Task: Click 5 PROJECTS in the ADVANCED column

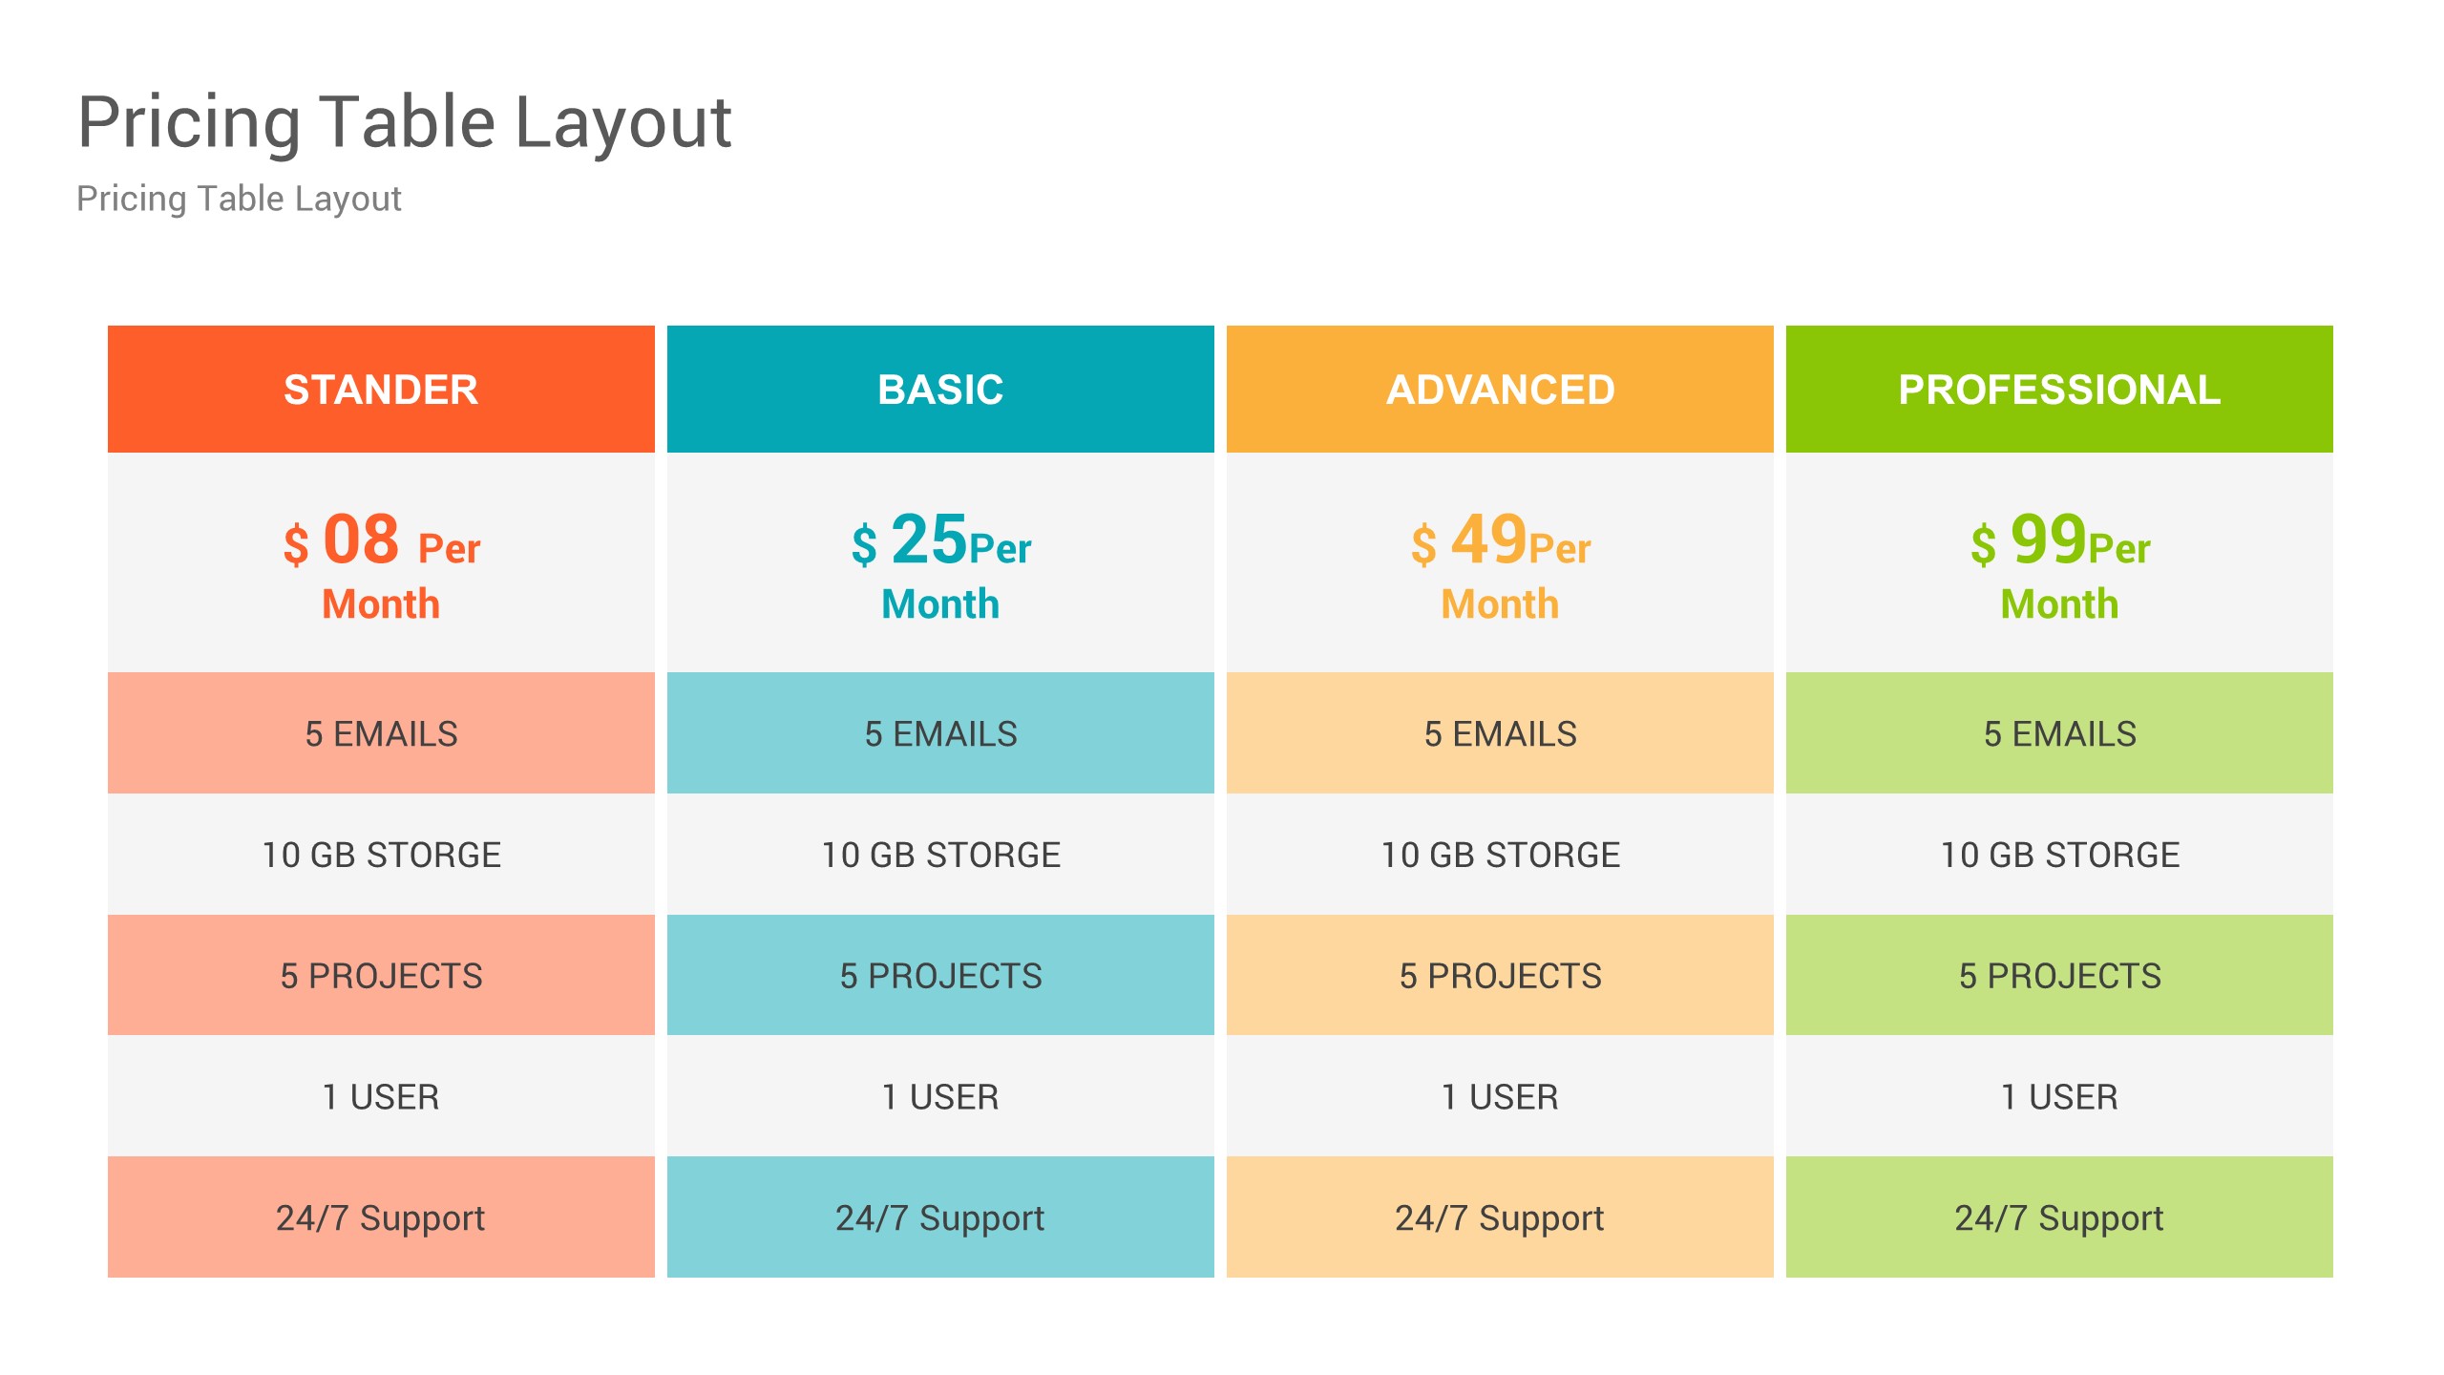Action: click(x=1500, y=976)
